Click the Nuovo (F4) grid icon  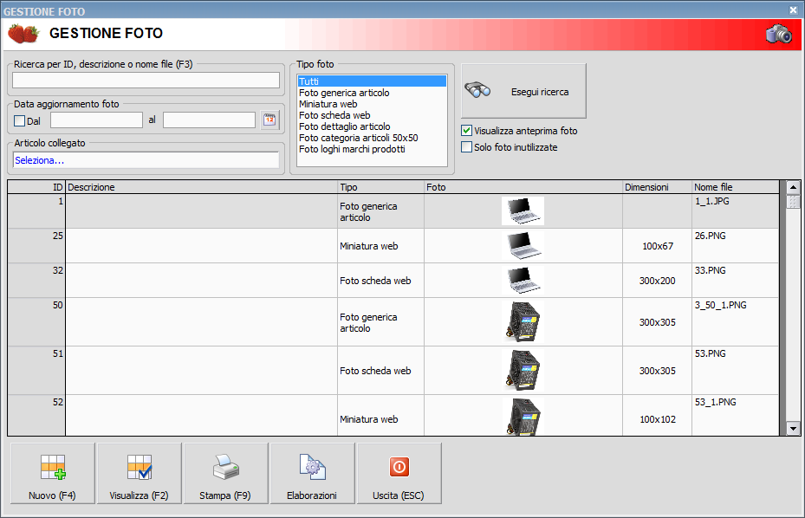[x=52, y=466]
